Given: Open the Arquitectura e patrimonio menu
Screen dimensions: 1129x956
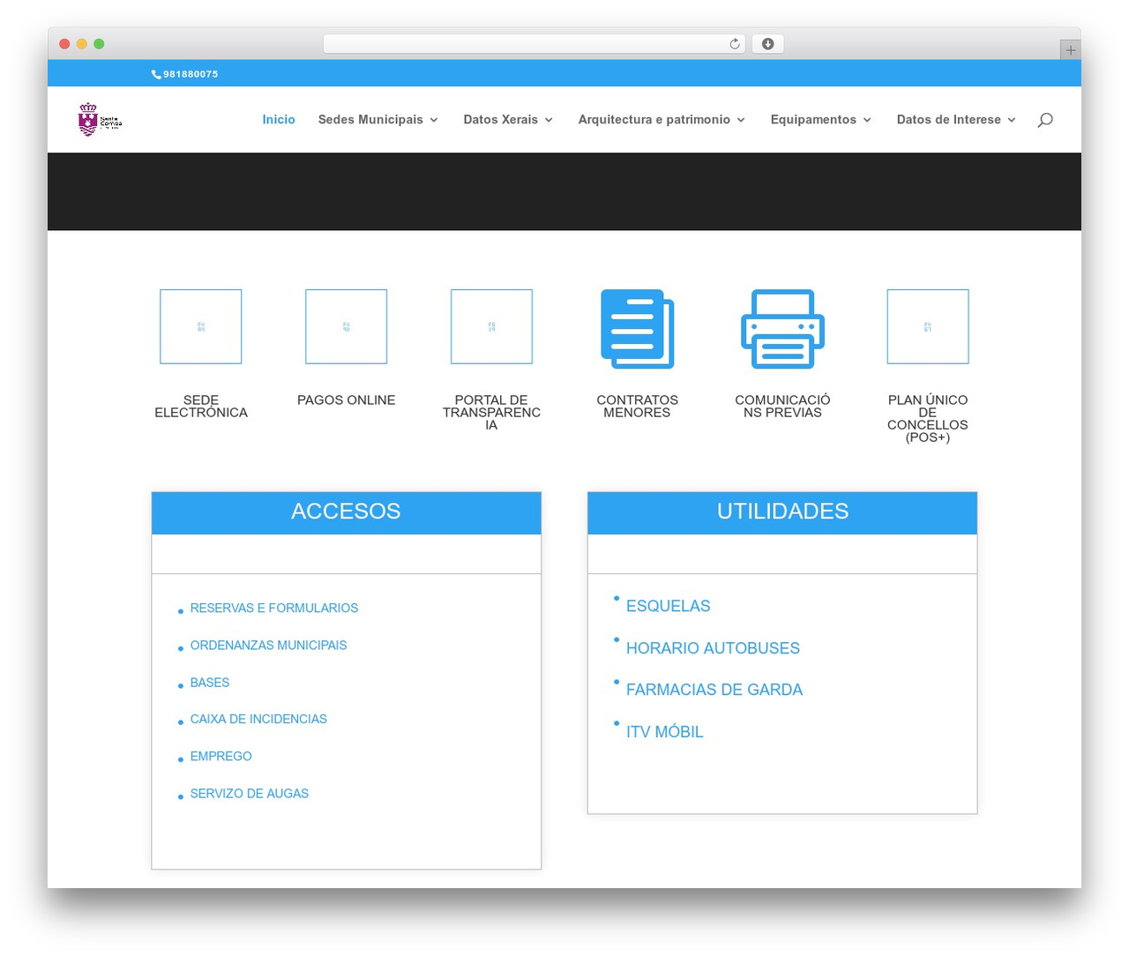Looking at the screenshot, I should 654,120.
